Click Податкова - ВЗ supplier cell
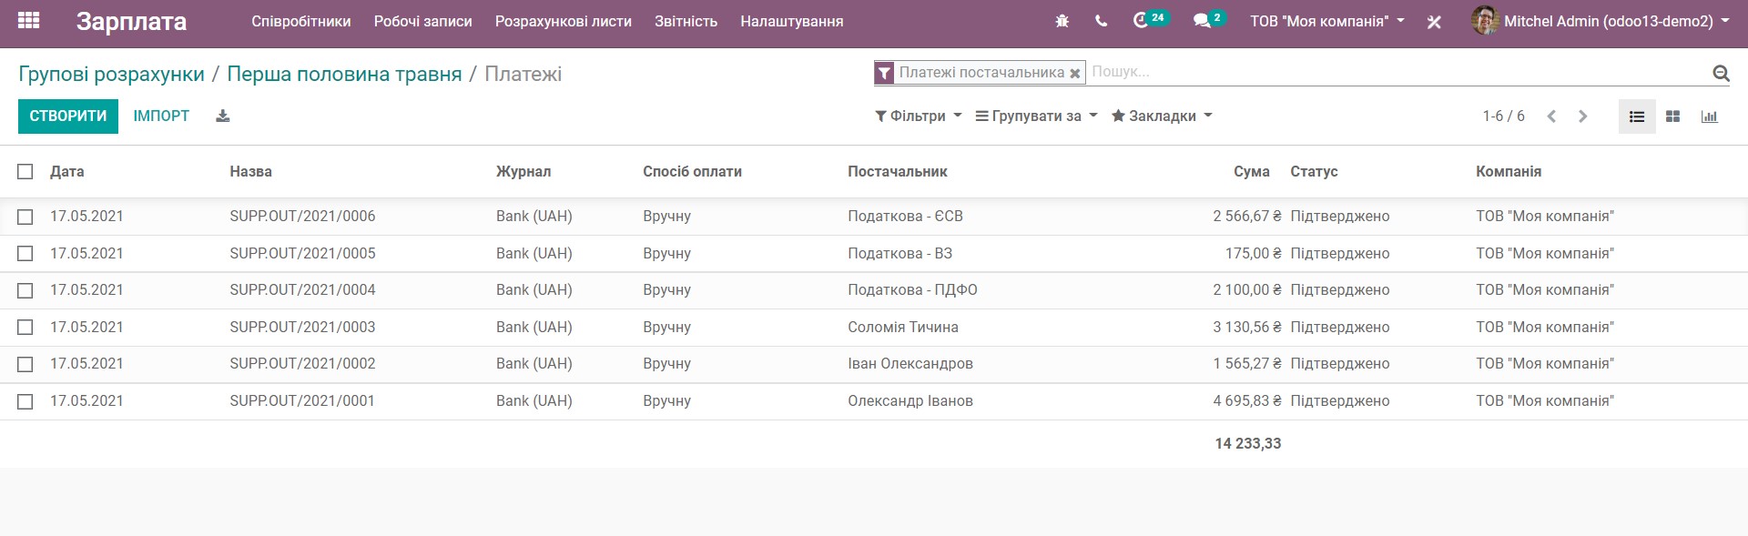This screenshot has height=536, width=1748. [x=900, y=253]
